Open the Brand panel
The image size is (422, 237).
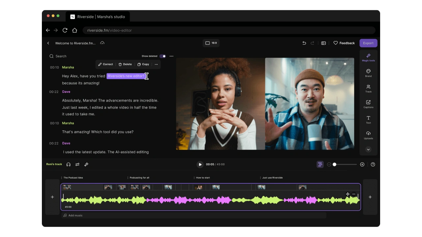[368, 73]
